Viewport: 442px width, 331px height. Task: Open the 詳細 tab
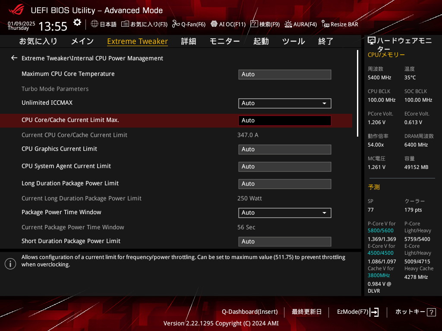(x=188, y=41)
